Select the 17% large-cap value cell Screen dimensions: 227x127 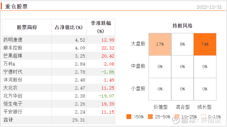(x=160, y=44)
